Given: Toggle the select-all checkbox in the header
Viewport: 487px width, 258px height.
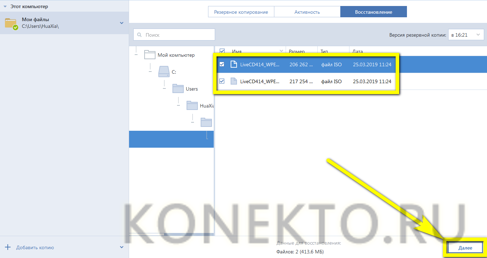Looking at the screenshot, I should (222, 51).
